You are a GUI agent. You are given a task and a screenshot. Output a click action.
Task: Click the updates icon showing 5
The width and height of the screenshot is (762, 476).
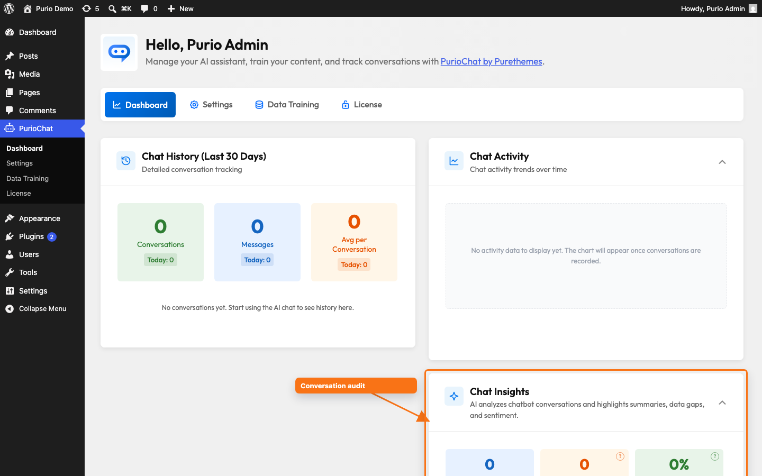click(86, 8)
